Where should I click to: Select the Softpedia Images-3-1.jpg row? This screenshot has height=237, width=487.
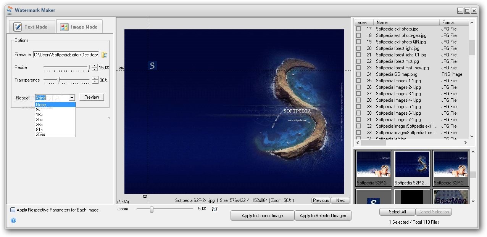point(411,94)
